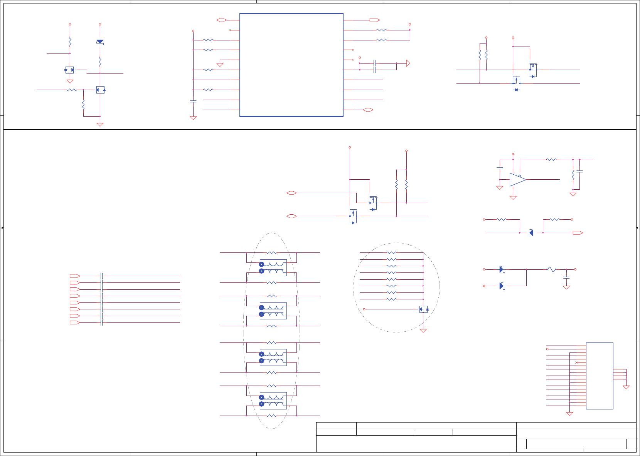
Task: Click the port at the IC's top-left pin
Action: pos(221,20)
